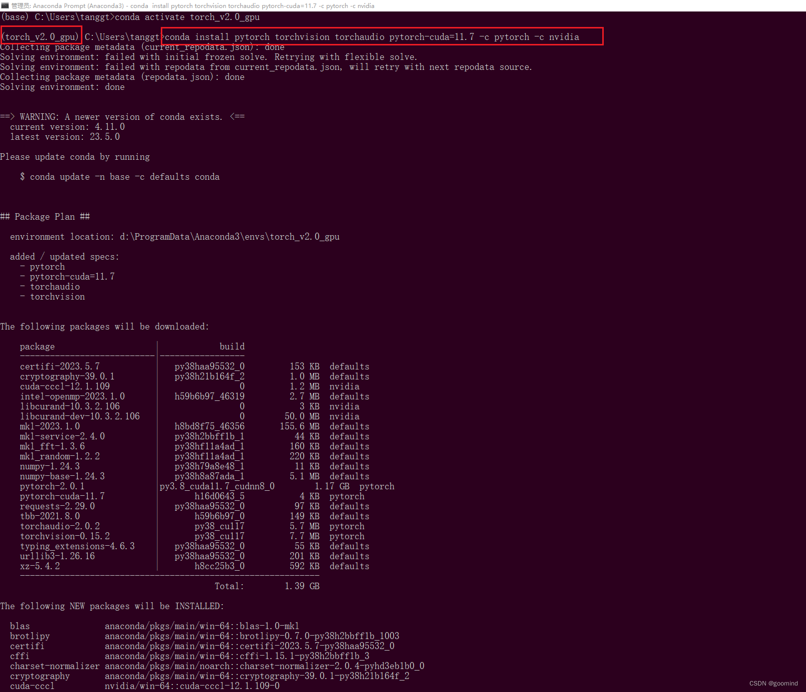Click the tbb-2021.8.0 package row

pos(195,516)
